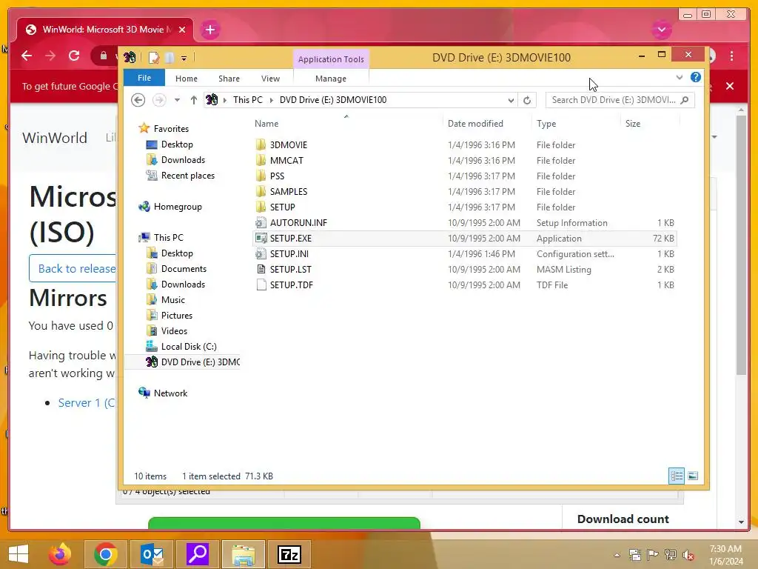This screenshot has width=758, height=569.
Task: Open Explorer help question mark
Action: 696,77
